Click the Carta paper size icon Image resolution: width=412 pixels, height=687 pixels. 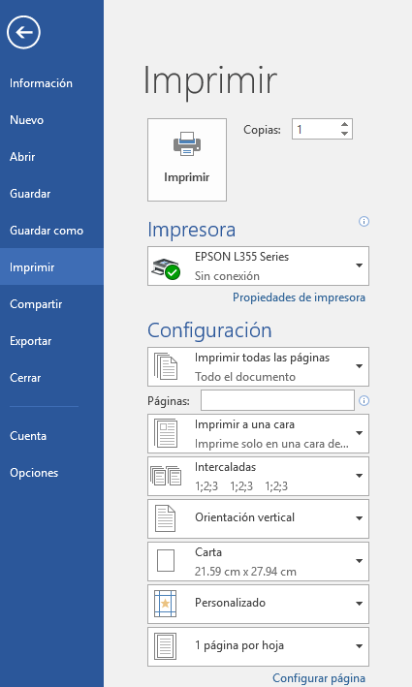coord(166,561)
